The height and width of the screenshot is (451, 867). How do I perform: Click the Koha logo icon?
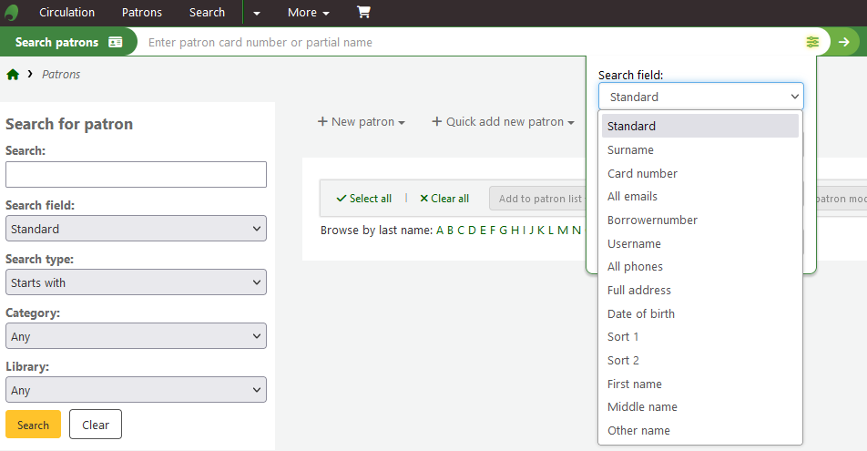12,13
